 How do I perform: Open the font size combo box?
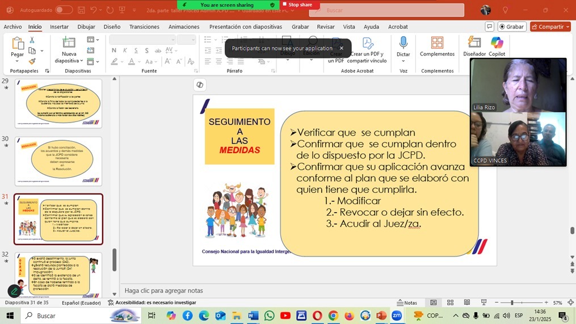click(186, 40)
